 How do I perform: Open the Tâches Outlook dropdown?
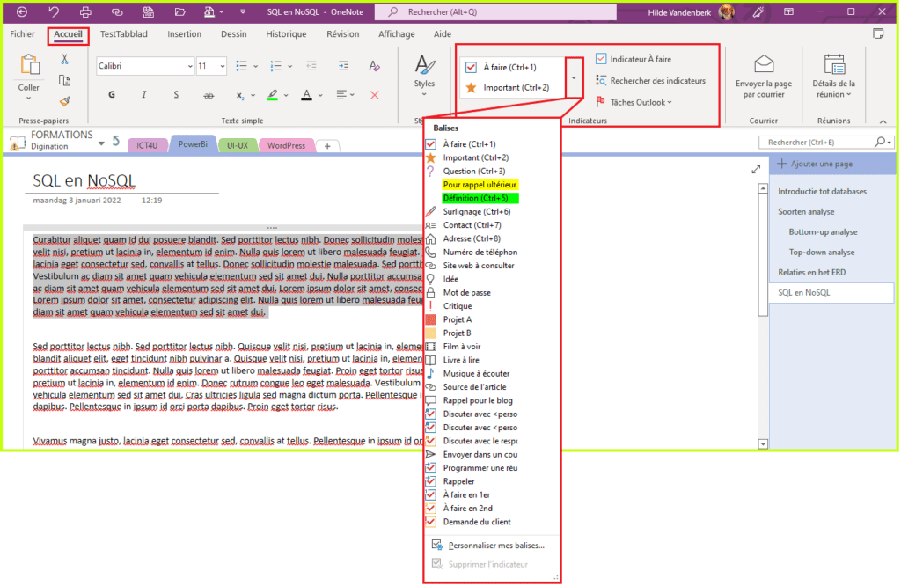pyautogui.click(x=634, y=102)
